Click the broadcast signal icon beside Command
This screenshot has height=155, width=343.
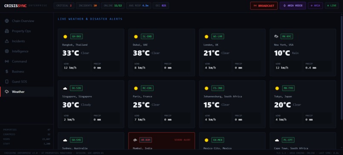[x=7, y=61]
